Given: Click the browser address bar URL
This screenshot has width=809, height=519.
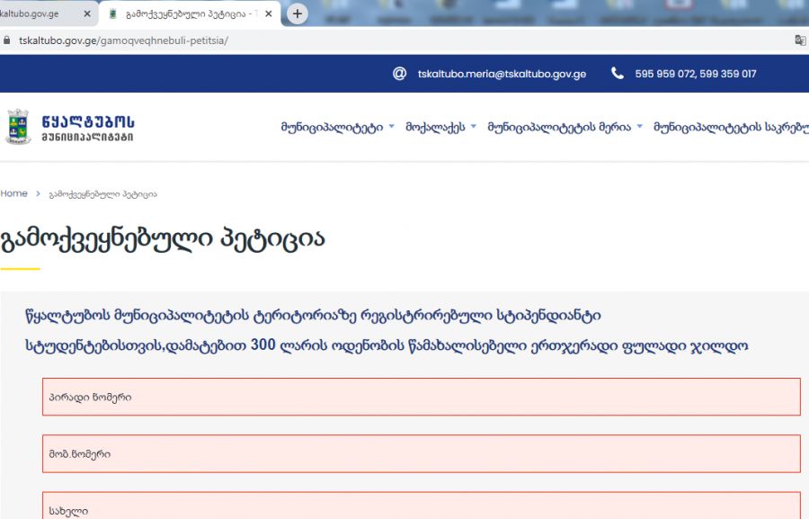Looking at the screenshot, I should coord(124,40).
